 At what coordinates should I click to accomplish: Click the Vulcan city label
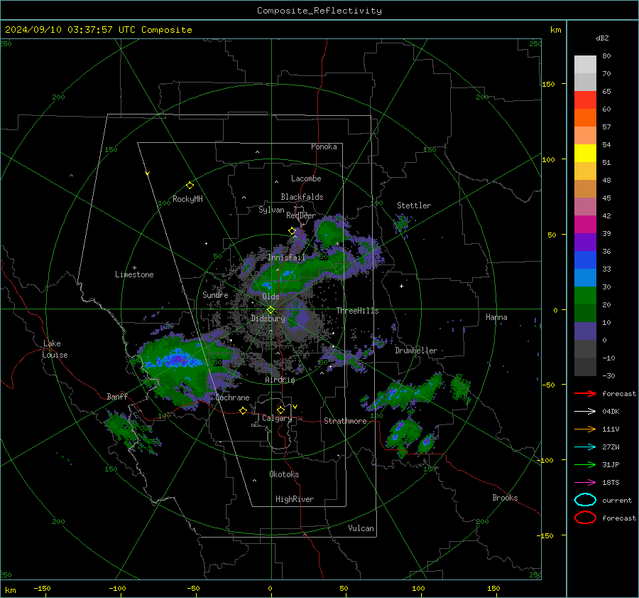pyautogui.click(x=361, y=528)
